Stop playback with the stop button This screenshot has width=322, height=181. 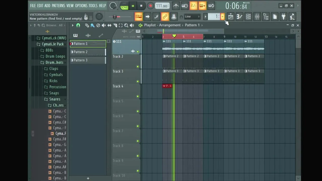tap(141, 6)
